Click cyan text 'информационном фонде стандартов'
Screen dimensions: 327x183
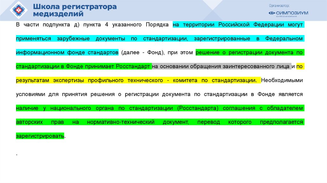pyautogui.click(x=67, y=53)
